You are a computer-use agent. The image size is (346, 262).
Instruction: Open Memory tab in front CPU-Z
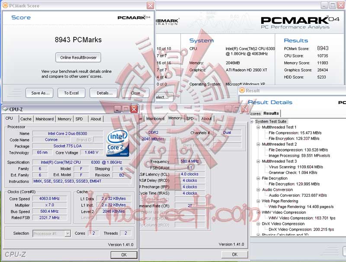tap(64, 119)
